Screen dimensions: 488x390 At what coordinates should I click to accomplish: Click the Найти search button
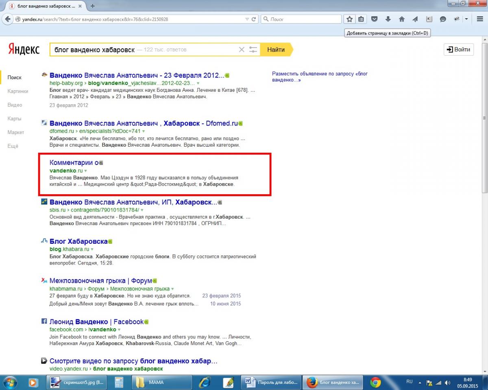click(276, 50)
